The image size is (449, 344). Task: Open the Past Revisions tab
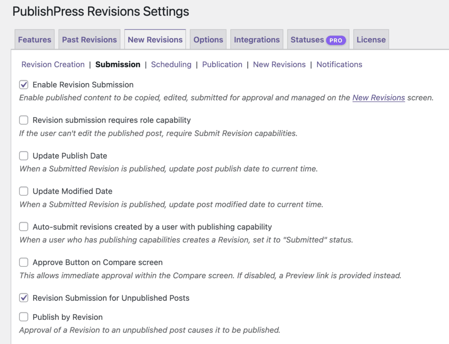pyautogui.click(x=89, y=39)
